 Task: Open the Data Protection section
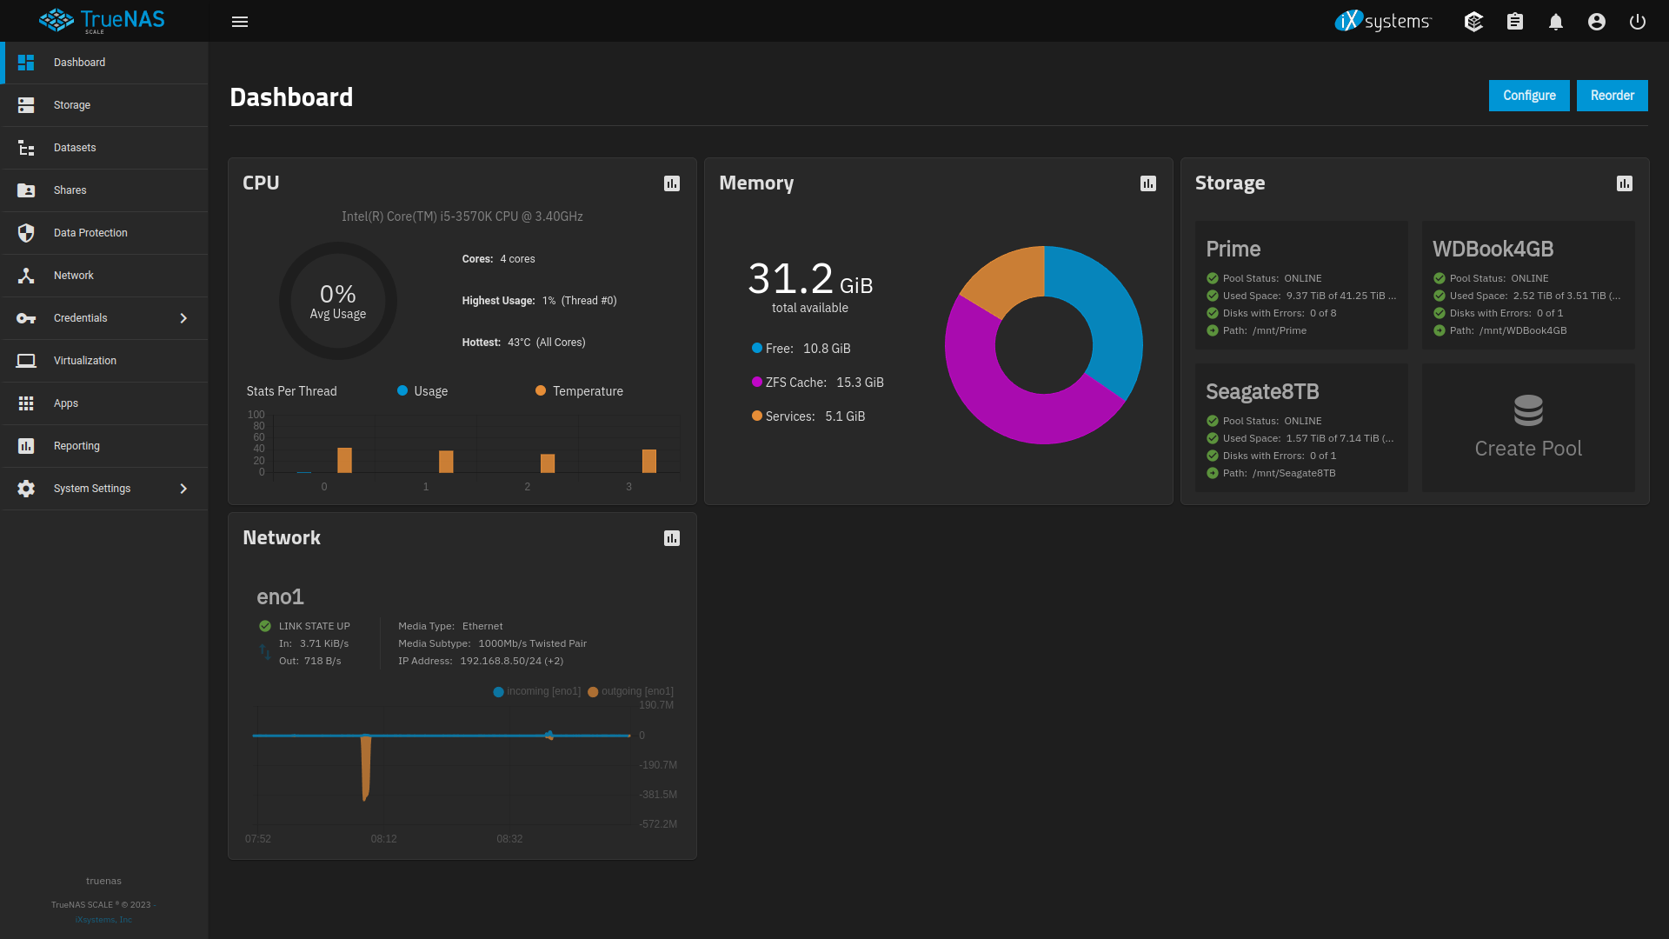tap(90, 233)
